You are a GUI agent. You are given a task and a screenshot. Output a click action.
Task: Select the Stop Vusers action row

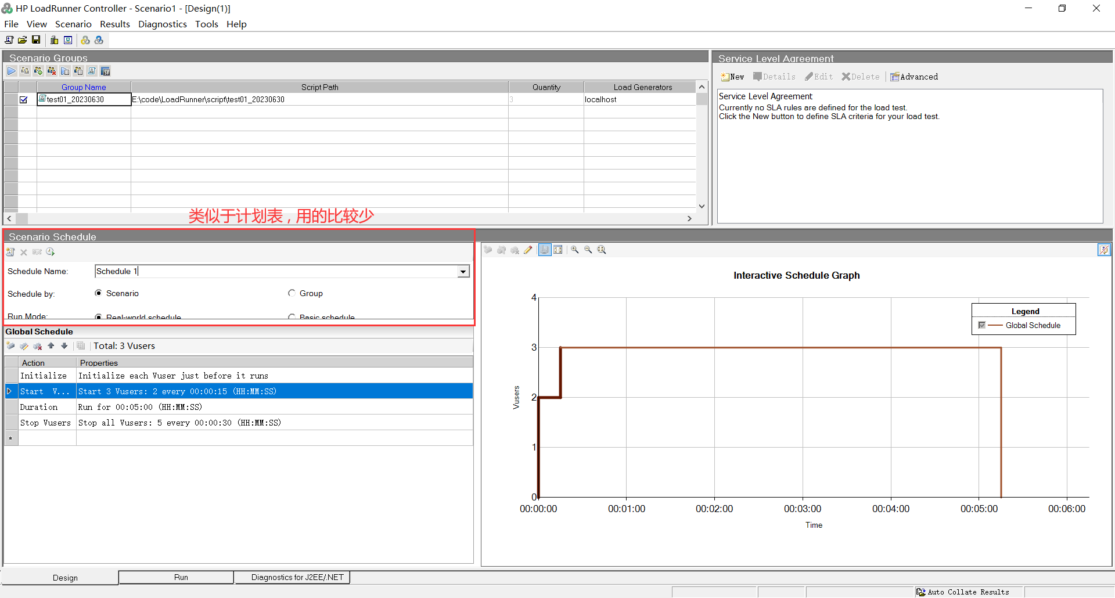click(239, 423)
